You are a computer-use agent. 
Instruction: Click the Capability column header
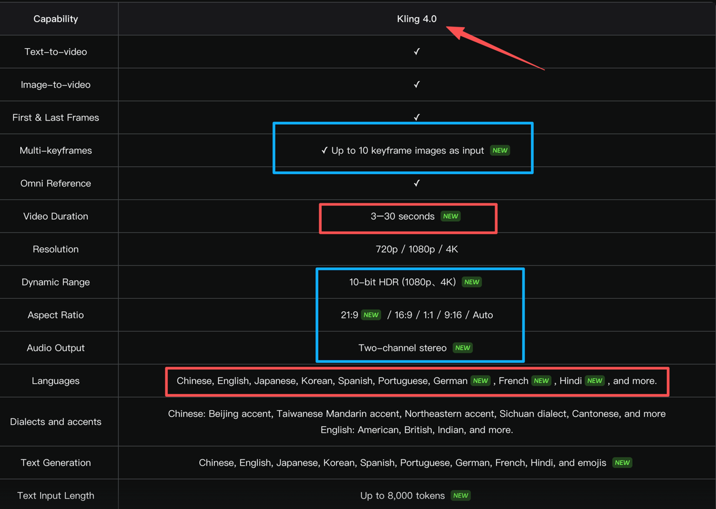(x=55, y=19)
